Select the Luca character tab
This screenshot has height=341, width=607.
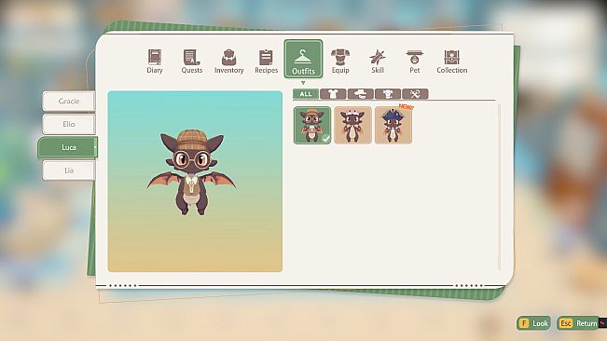coord(68,147)
